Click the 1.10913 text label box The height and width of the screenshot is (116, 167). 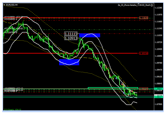[71, 38]
